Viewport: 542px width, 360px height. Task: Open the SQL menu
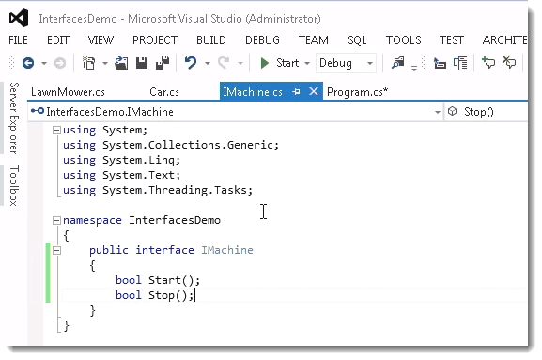(x=357, y=40)
